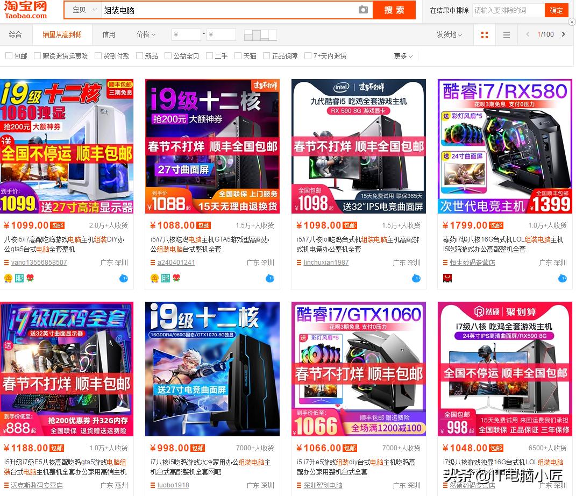Switch to the 综合 sort tab
Screen dimensions: 576x496
point(16,34)
